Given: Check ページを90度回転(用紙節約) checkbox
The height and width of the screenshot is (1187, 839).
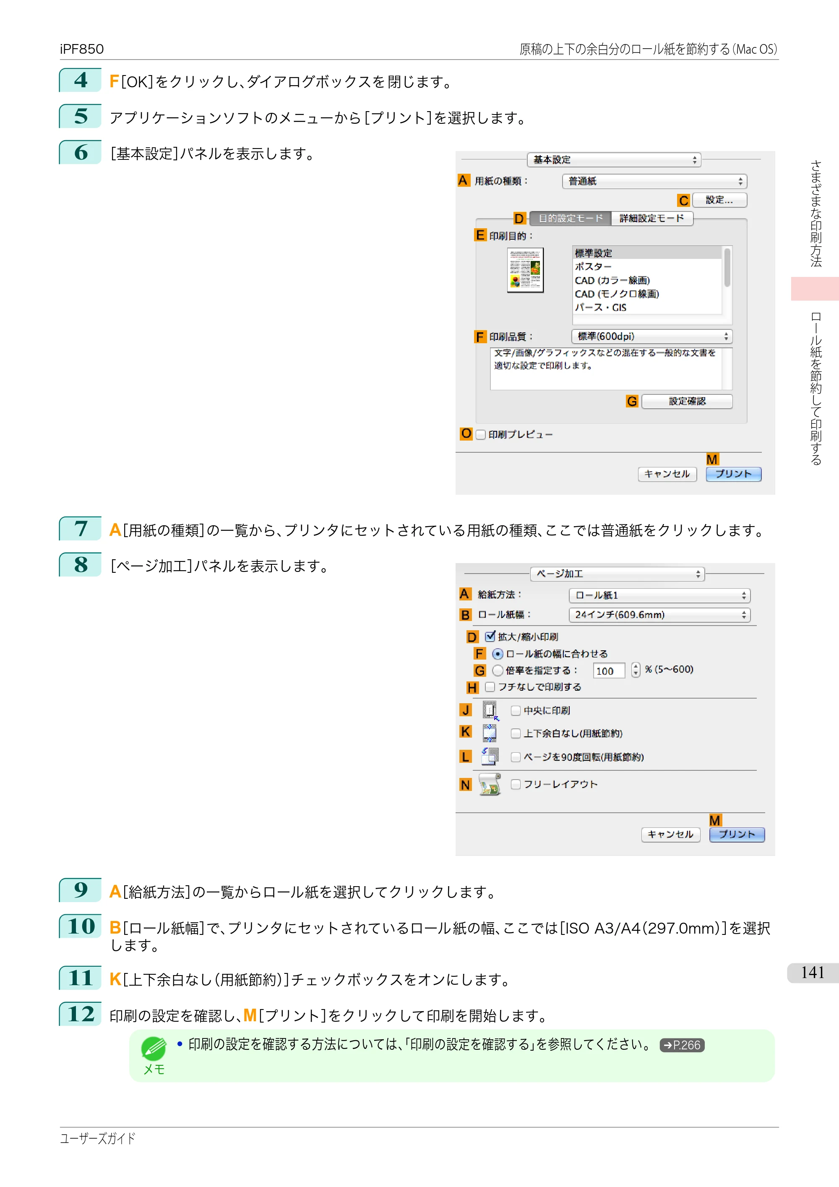Looking at the screenshot, I should point(516,757).
